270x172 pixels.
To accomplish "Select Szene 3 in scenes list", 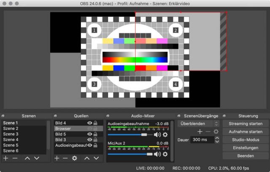I will coord(24,134).
